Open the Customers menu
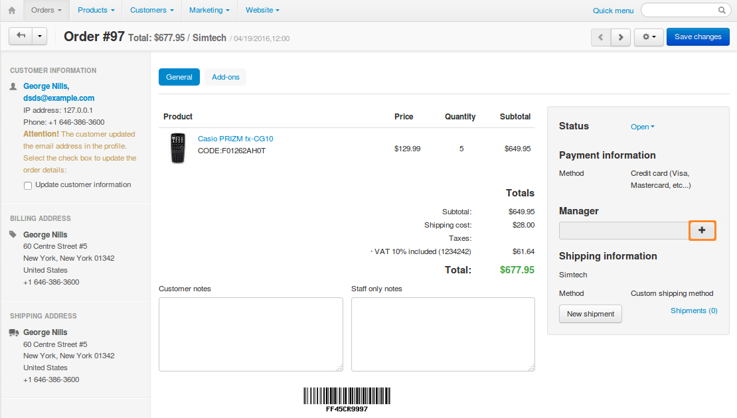The image size is (737, 418). [x=151, y=11]
